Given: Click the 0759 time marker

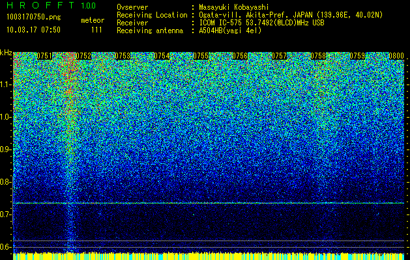Looking at the screenshot, I should (357, 56).
